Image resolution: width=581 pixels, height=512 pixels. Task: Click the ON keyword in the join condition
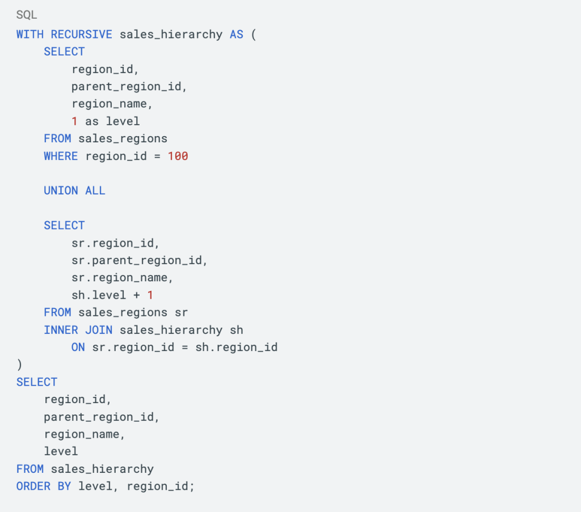pyautogui.click(x=78, y=347)
